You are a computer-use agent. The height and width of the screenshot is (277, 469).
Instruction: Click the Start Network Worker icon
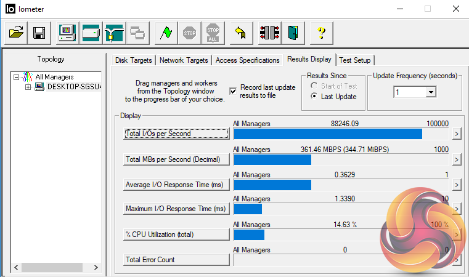point(114,33)
